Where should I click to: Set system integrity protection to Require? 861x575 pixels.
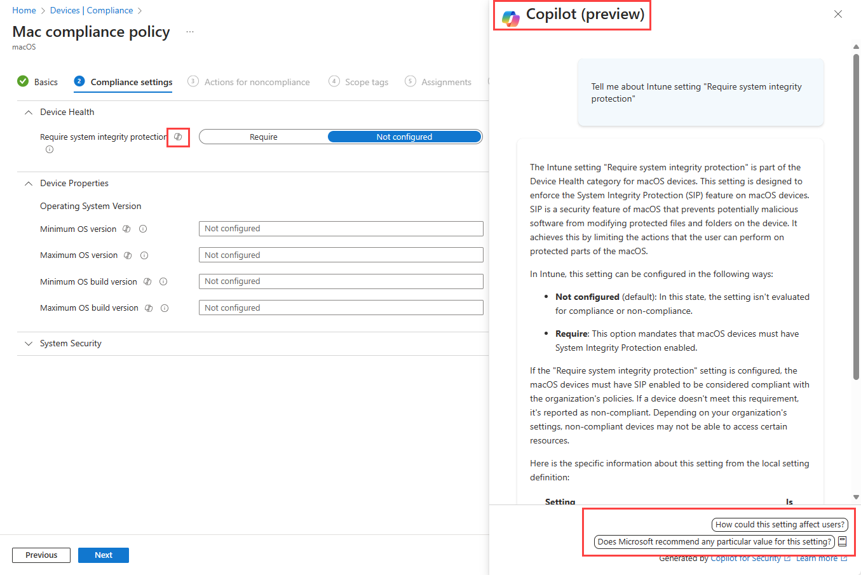(264, 137)
